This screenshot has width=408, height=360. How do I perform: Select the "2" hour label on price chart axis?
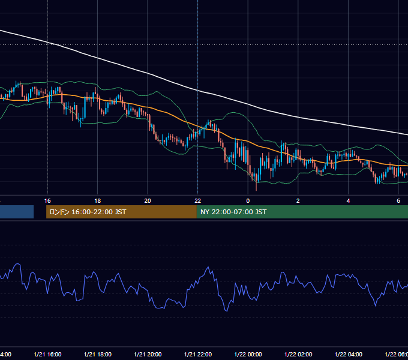coord(298,201)
